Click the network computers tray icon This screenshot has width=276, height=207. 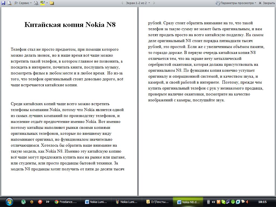(228, 202)
